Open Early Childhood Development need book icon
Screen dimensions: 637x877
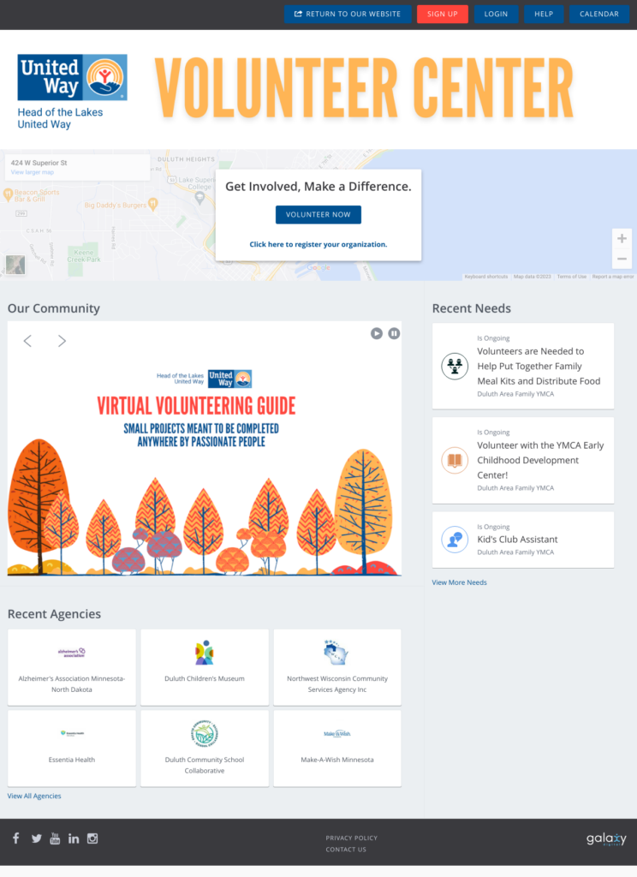tap(455, 460)
